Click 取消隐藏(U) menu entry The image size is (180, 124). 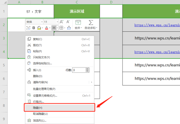click(x=60, y=114)
